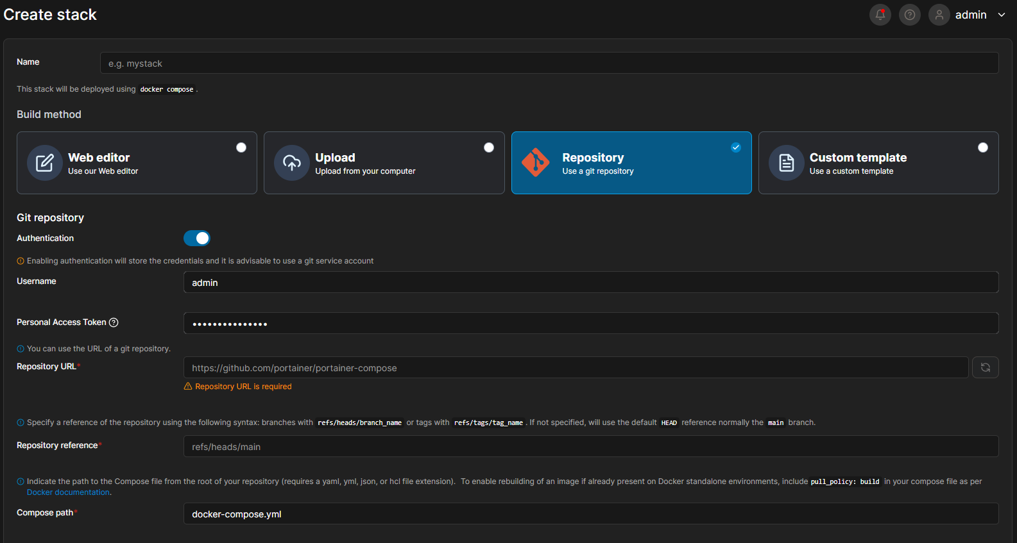
Task: Open the Docker documentation link
Action: pos(68,492)
